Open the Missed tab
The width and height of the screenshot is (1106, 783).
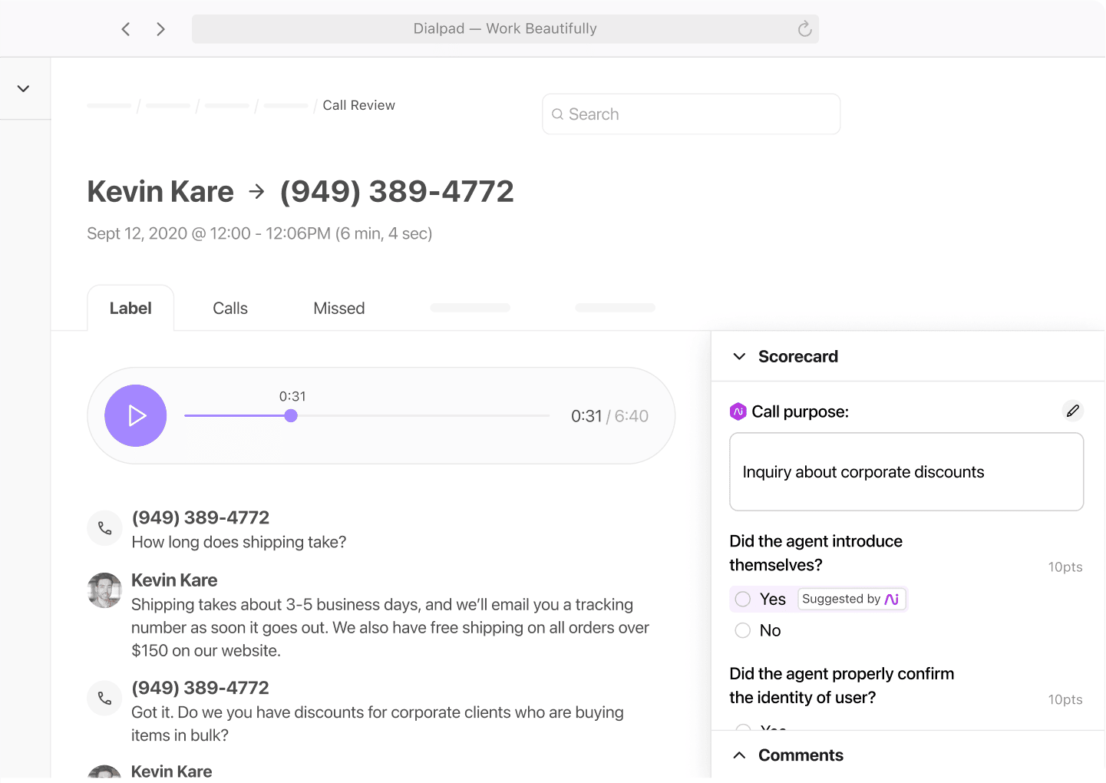coord(338,308)
